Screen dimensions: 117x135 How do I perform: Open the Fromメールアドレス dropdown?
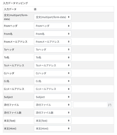pos(53,42)
